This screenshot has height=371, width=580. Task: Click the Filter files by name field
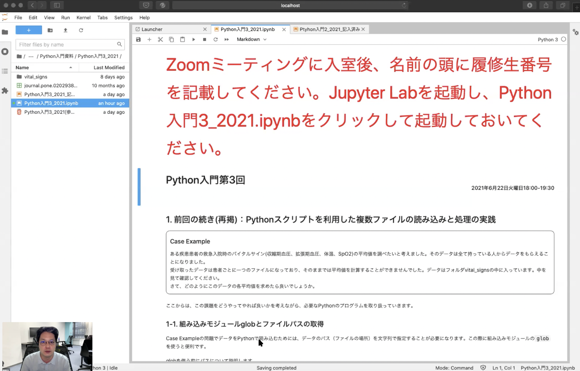click(x=70, y=45)
